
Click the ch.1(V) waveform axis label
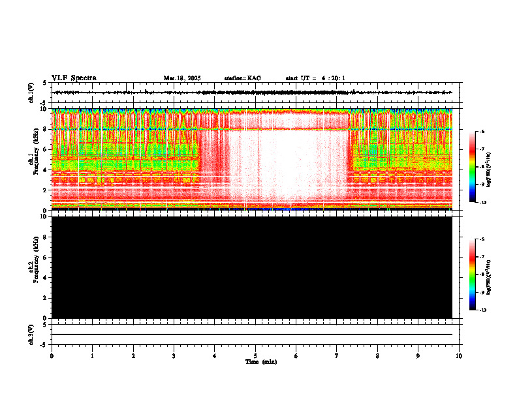point(31,93)
